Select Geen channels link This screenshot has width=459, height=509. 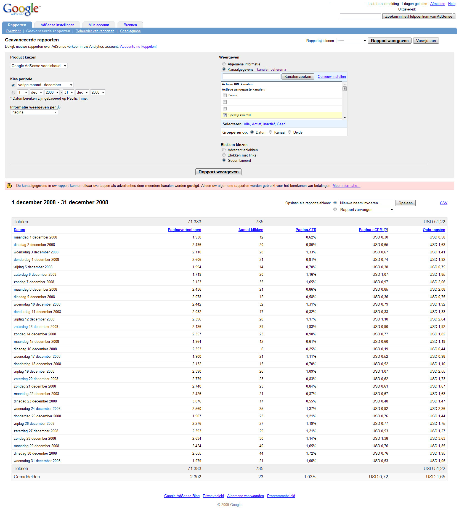click(281, 124)
